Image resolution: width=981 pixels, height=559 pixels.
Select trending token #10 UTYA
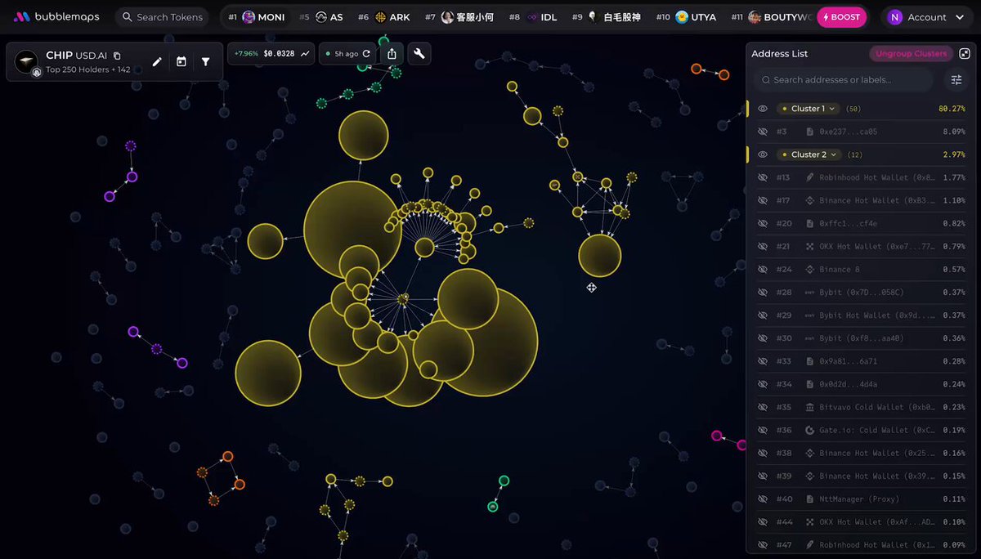tap(686, 17)
